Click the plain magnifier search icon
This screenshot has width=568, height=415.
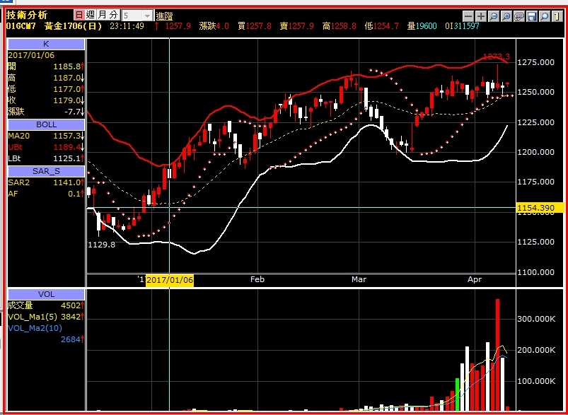(545, 16)
